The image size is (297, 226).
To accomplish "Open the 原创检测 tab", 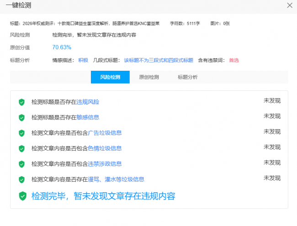I will [149, 77].
